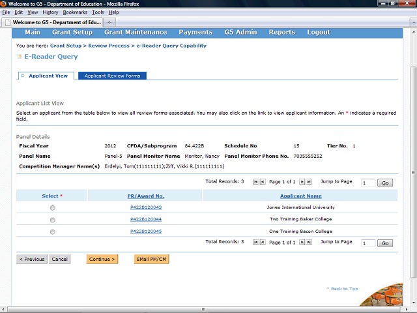Click the bottom last-page pagination icon
The image size is (417, 313).
(x=308, y=242)
